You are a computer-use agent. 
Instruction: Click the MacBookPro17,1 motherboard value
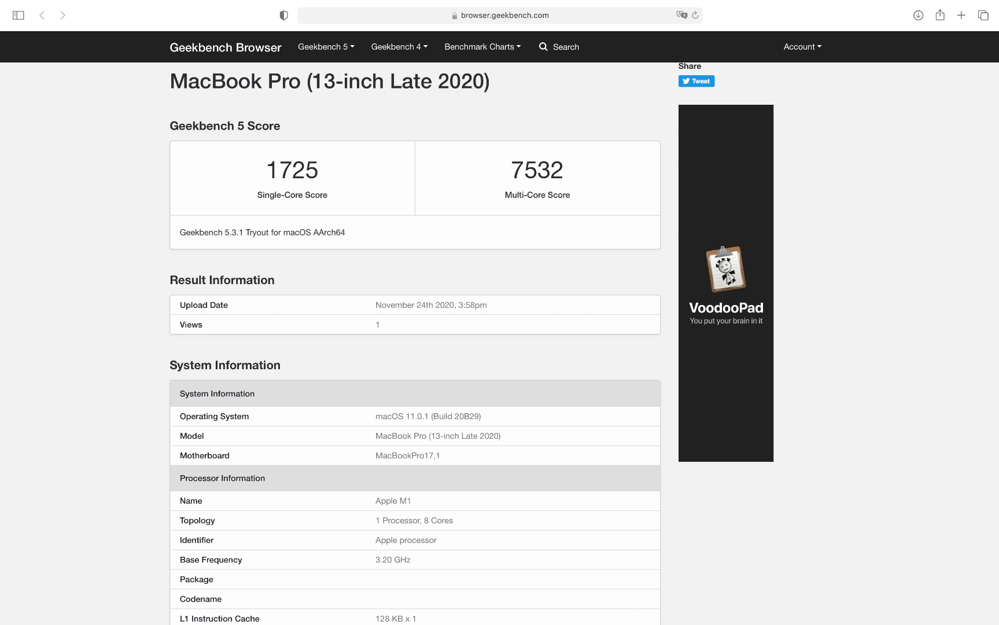coord(408,455)
